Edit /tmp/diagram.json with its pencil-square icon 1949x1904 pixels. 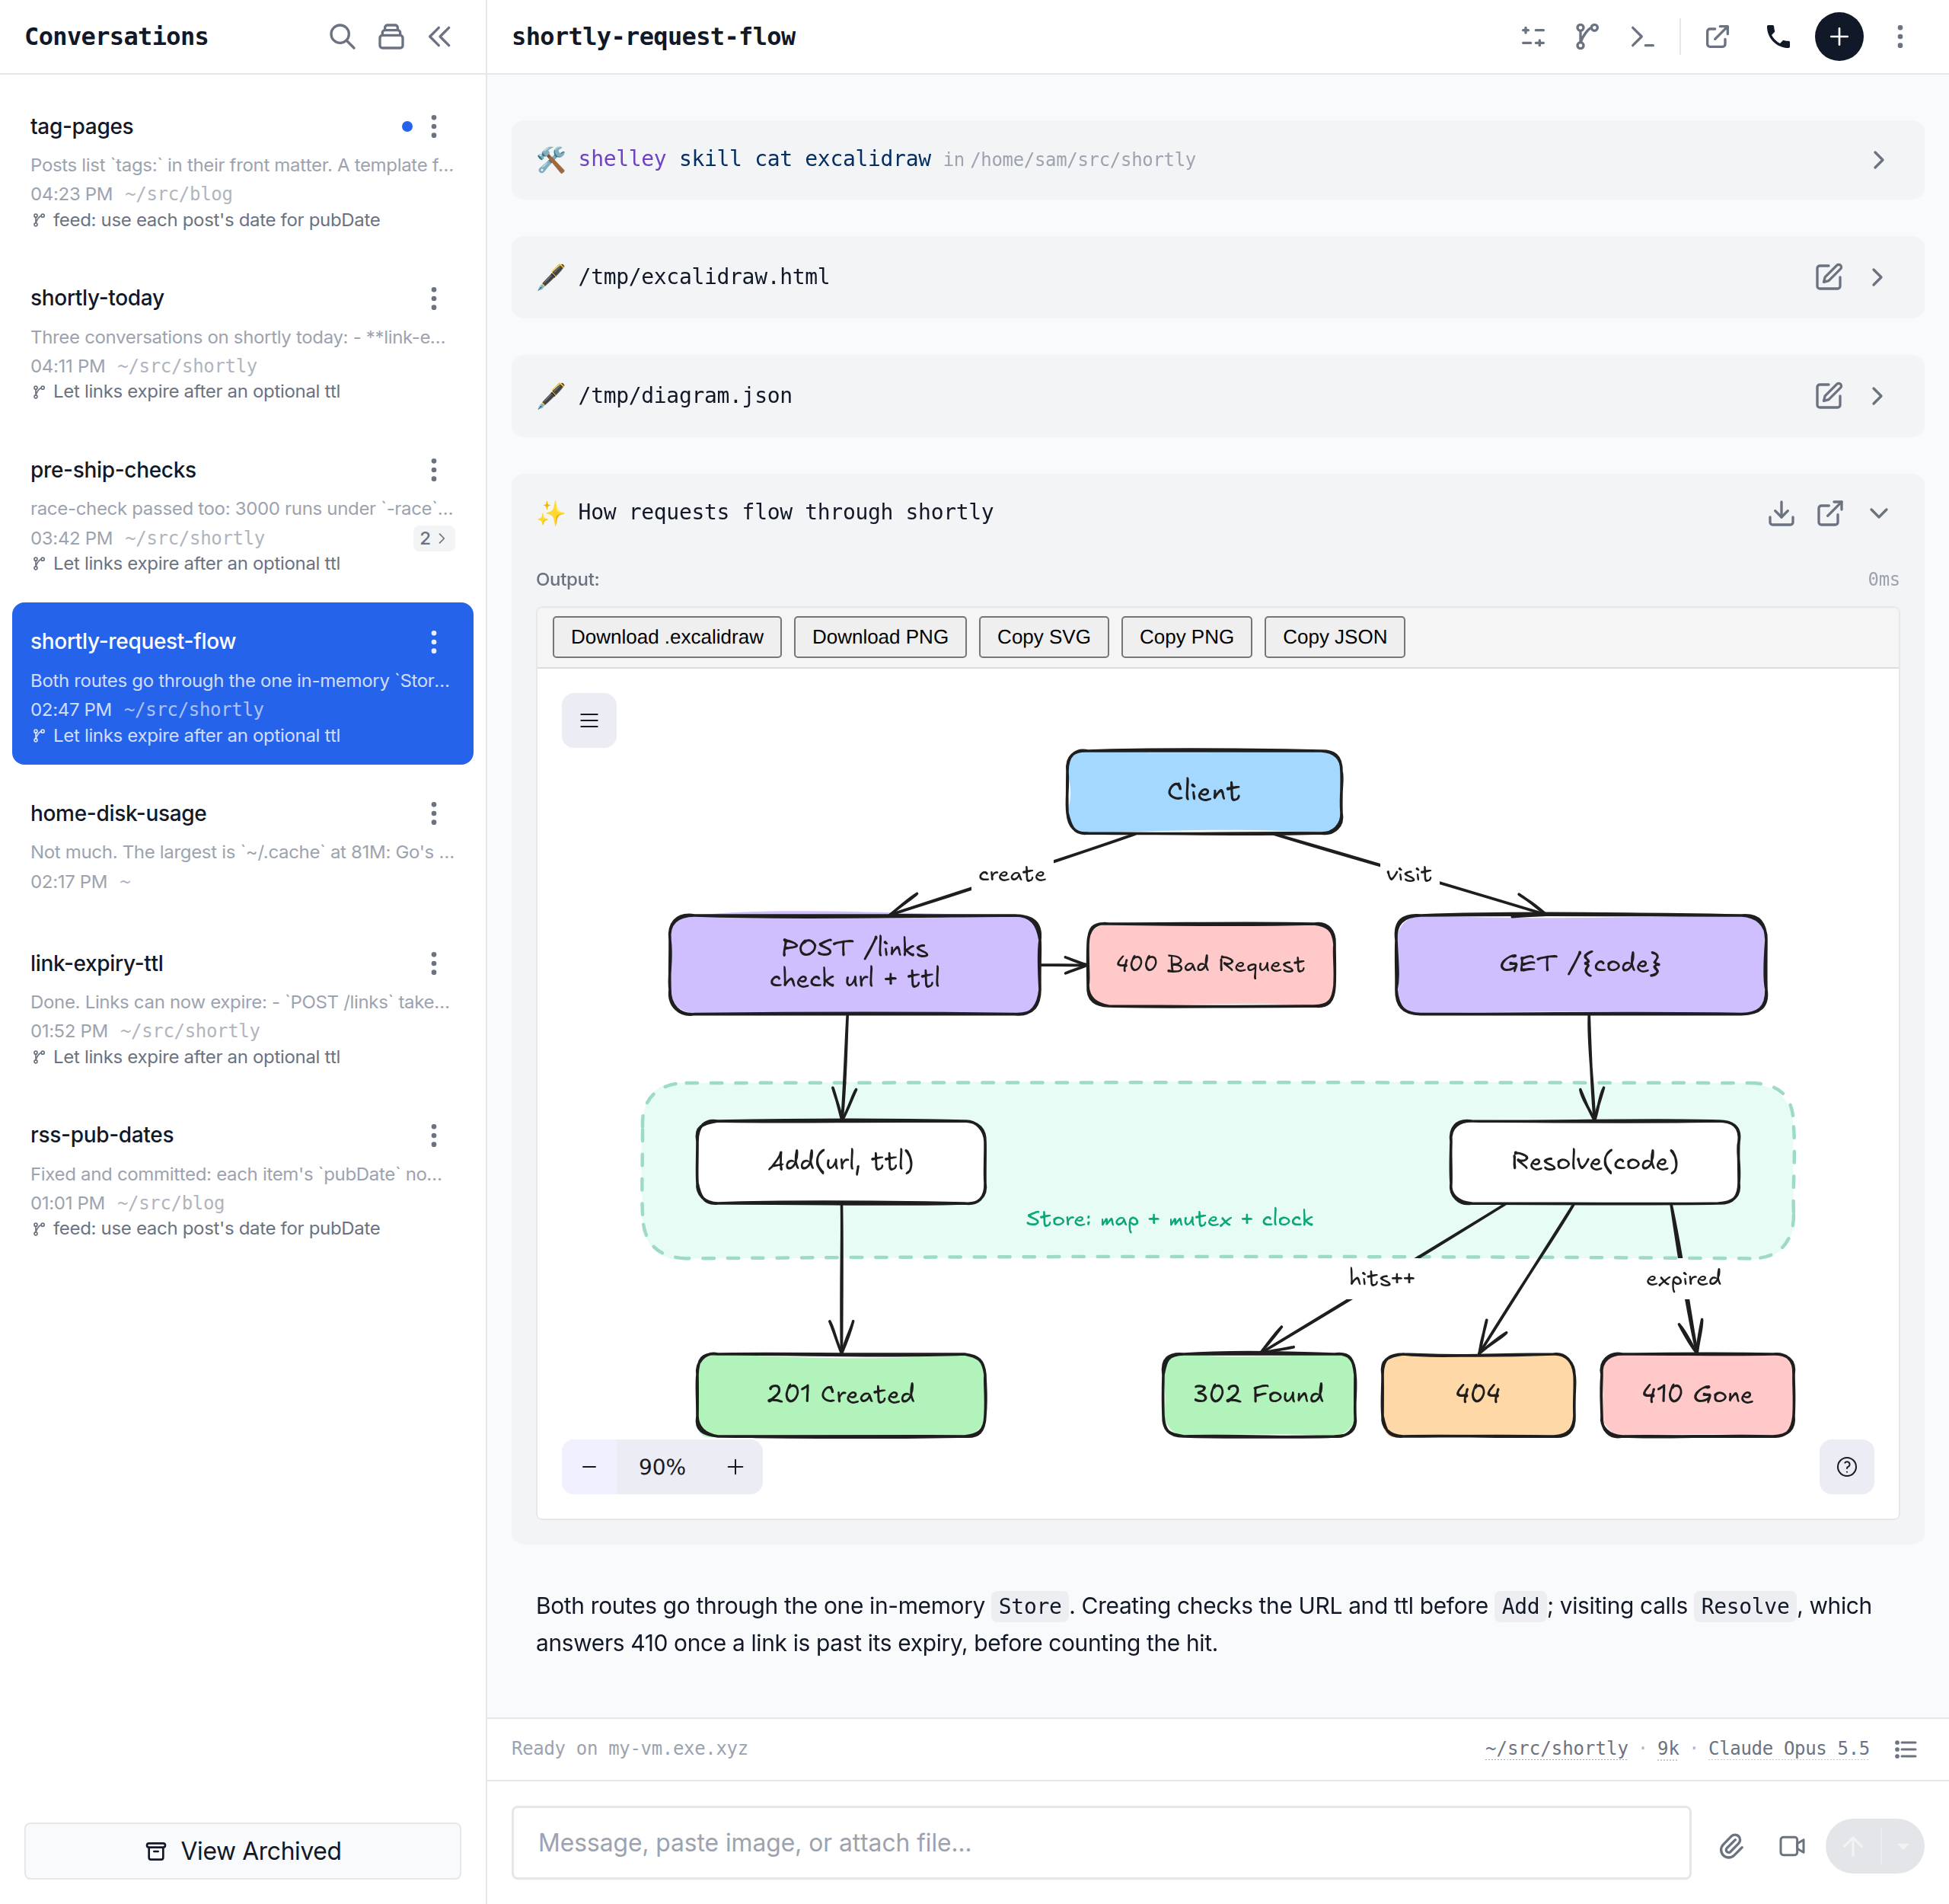point(1828,396)
